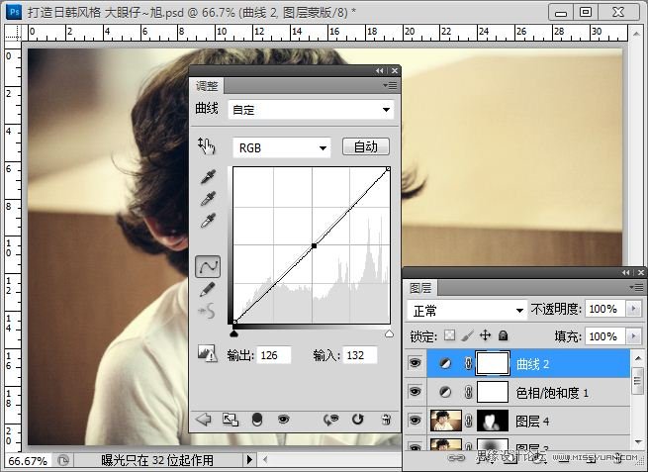Delete this adjustment layer trash icon

386,420
